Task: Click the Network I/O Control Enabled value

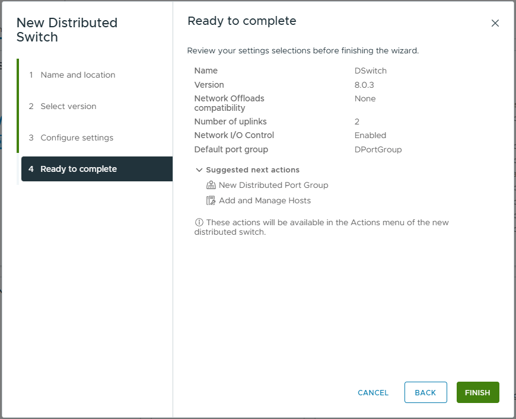Action: click(x=370, y=135)
